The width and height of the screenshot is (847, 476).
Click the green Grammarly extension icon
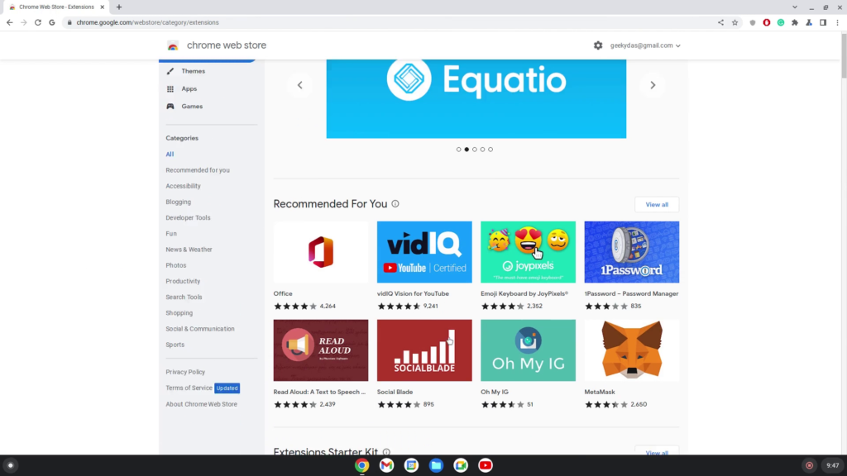(781, 22)
